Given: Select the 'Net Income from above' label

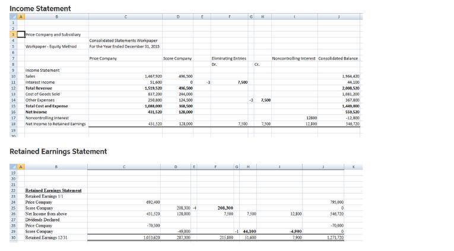Looking at the screenshot, I should click(x=46, y=214).
